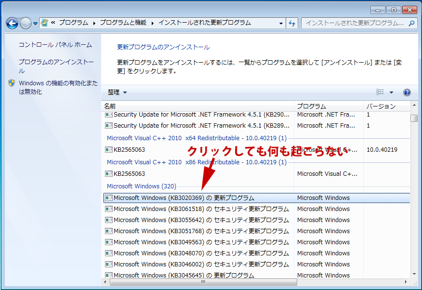Select the KB2565063 entry with version 10.0.40219
Image resolution: width=422 pixels, height=290 pixels.
[257, 149]
